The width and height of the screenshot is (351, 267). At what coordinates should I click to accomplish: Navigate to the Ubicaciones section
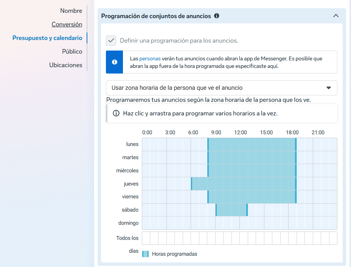[x=66, y=65]
